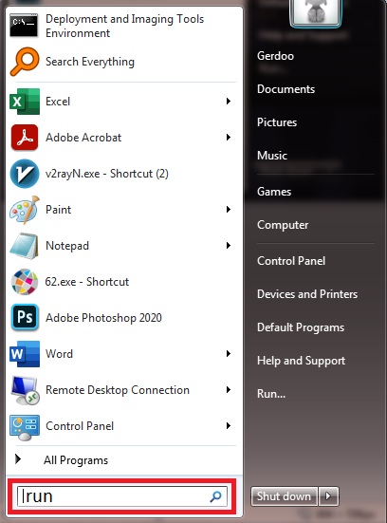Click the v2rayN shortcut icon

(x=25, y=174)
